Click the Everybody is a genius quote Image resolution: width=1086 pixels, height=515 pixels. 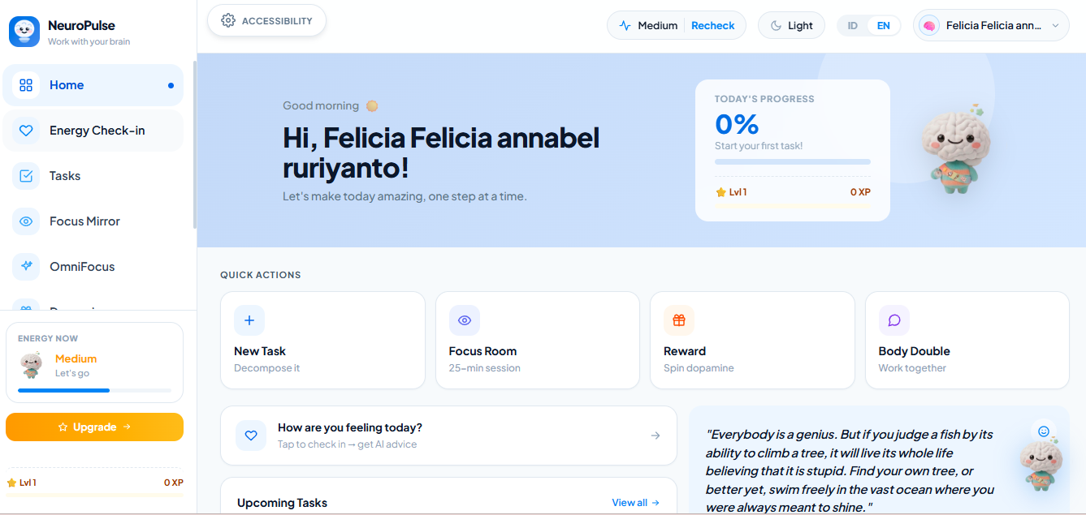point(850,471)
